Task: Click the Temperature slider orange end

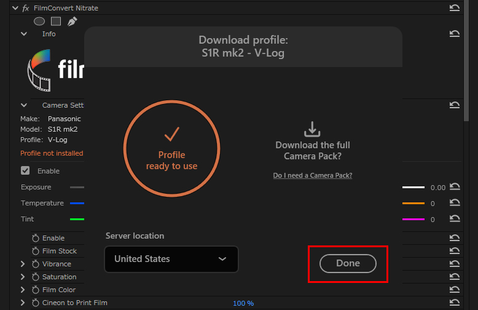Action: 413,203
